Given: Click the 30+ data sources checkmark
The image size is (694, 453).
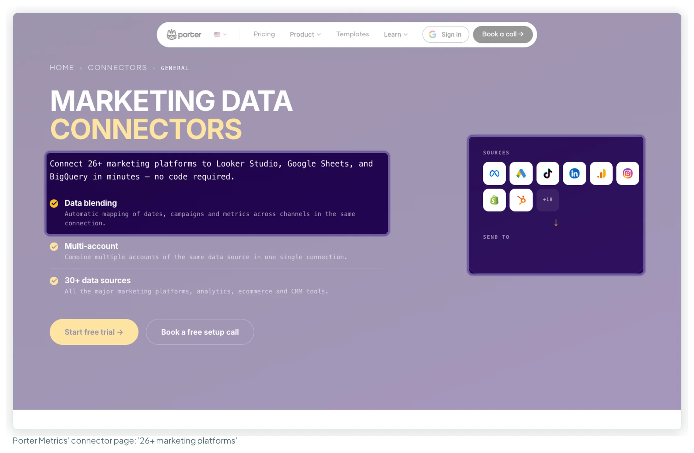Looking at the screenshot, I should [x=54, y=281].
